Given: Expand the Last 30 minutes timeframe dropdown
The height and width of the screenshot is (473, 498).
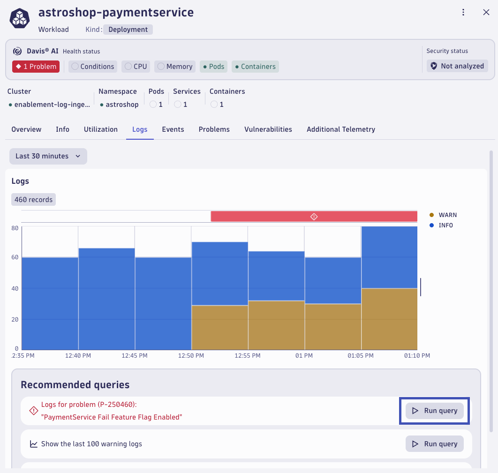Looking at the screenshot, I should (48, 156).
